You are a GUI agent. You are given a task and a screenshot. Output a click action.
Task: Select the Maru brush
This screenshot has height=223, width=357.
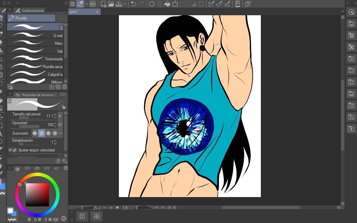(35, 43)
